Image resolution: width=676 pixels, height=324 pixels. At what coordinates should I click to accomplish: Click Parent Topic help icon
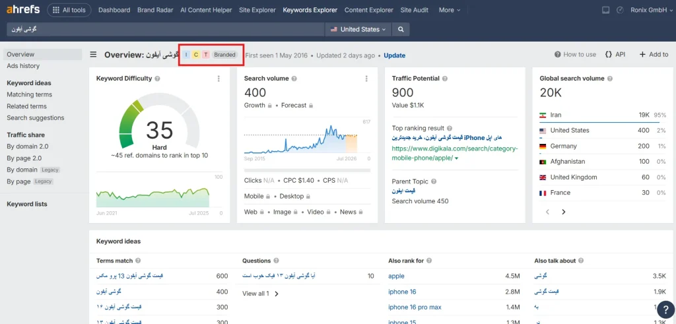(434, 182)
